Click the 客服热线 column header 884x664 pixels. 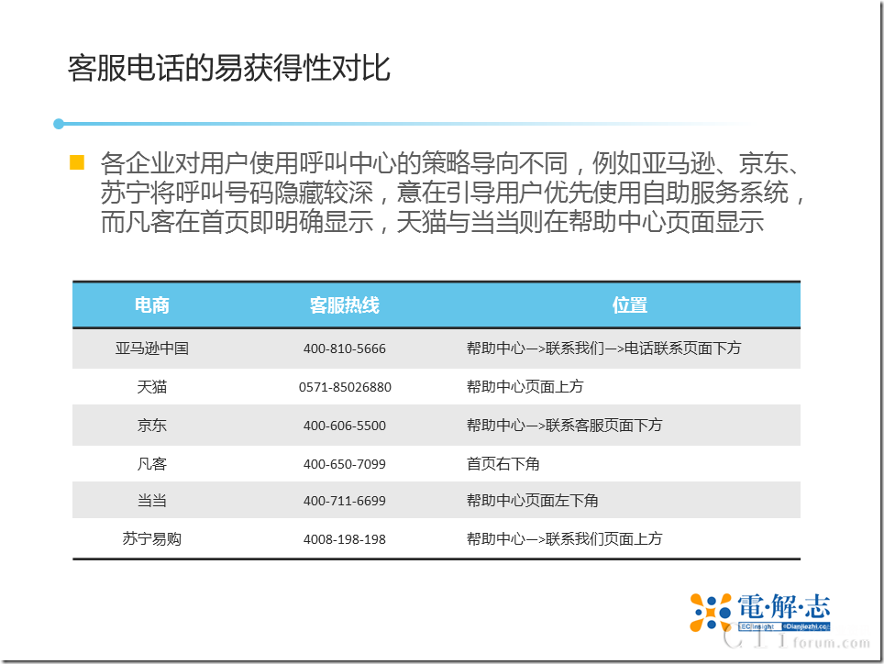(x=345, y=305)
